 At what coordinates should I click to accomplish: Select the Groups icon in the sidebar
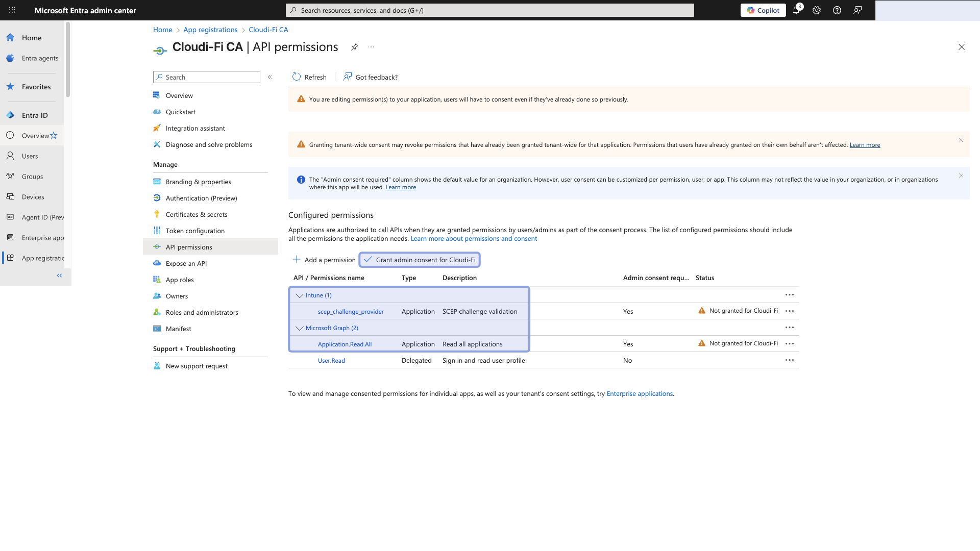[10, 176]
